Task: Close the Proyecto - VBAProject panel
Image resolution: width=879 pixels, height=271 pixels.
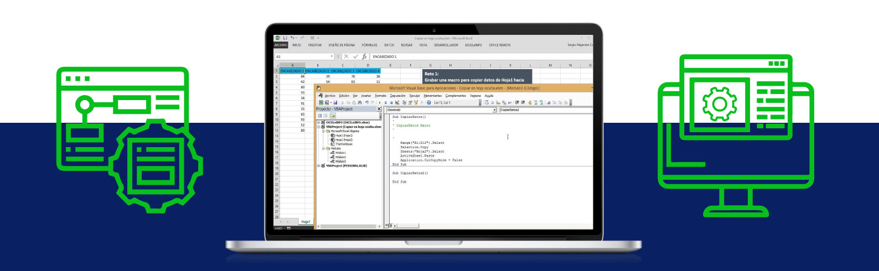Action: pyautogui.click(x=379, y=109)
